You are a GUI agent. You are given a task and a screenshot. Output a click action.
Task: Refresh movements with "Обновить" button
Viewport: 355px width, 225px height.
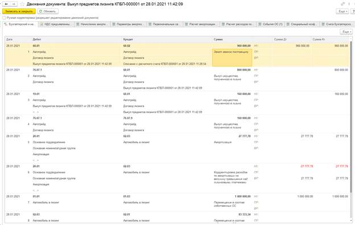coord(48,11)
